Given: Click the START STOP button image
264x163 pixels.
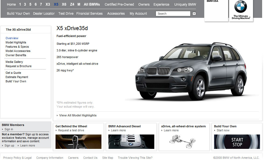Looking at the screenshot, I should click(237, 142).
